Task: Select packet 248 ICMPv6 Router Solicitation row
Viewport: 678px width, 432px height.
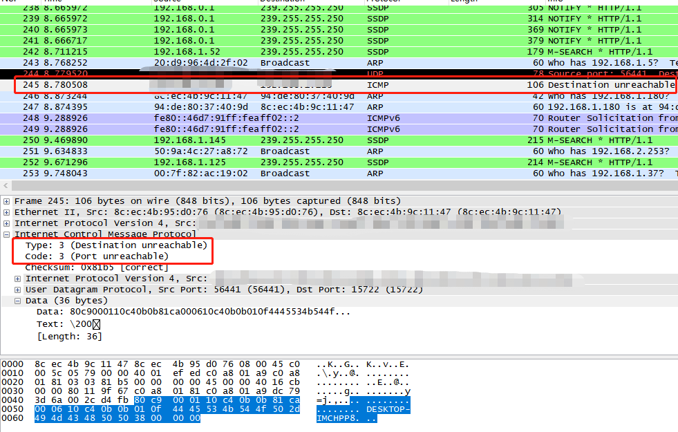Action: 339,118
